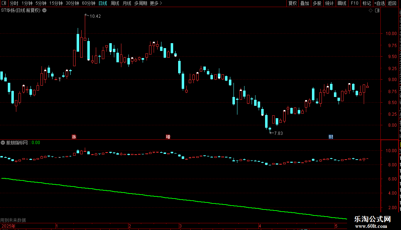Select the 5分钟 period
The image size is (401, 230).
tap(41, 3)
